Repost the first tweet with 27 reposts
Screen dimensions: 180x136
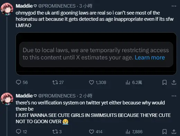click(x=58, y=83)
